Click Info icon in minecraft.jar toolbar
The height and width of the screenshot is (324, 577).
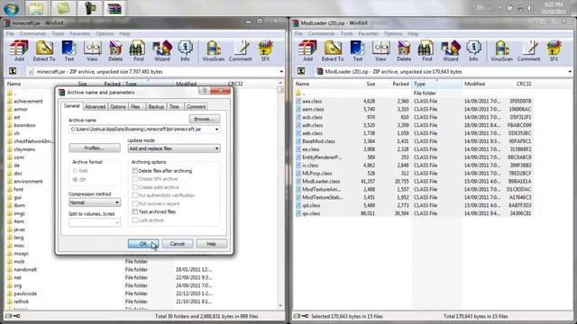(x=185, y=50)
